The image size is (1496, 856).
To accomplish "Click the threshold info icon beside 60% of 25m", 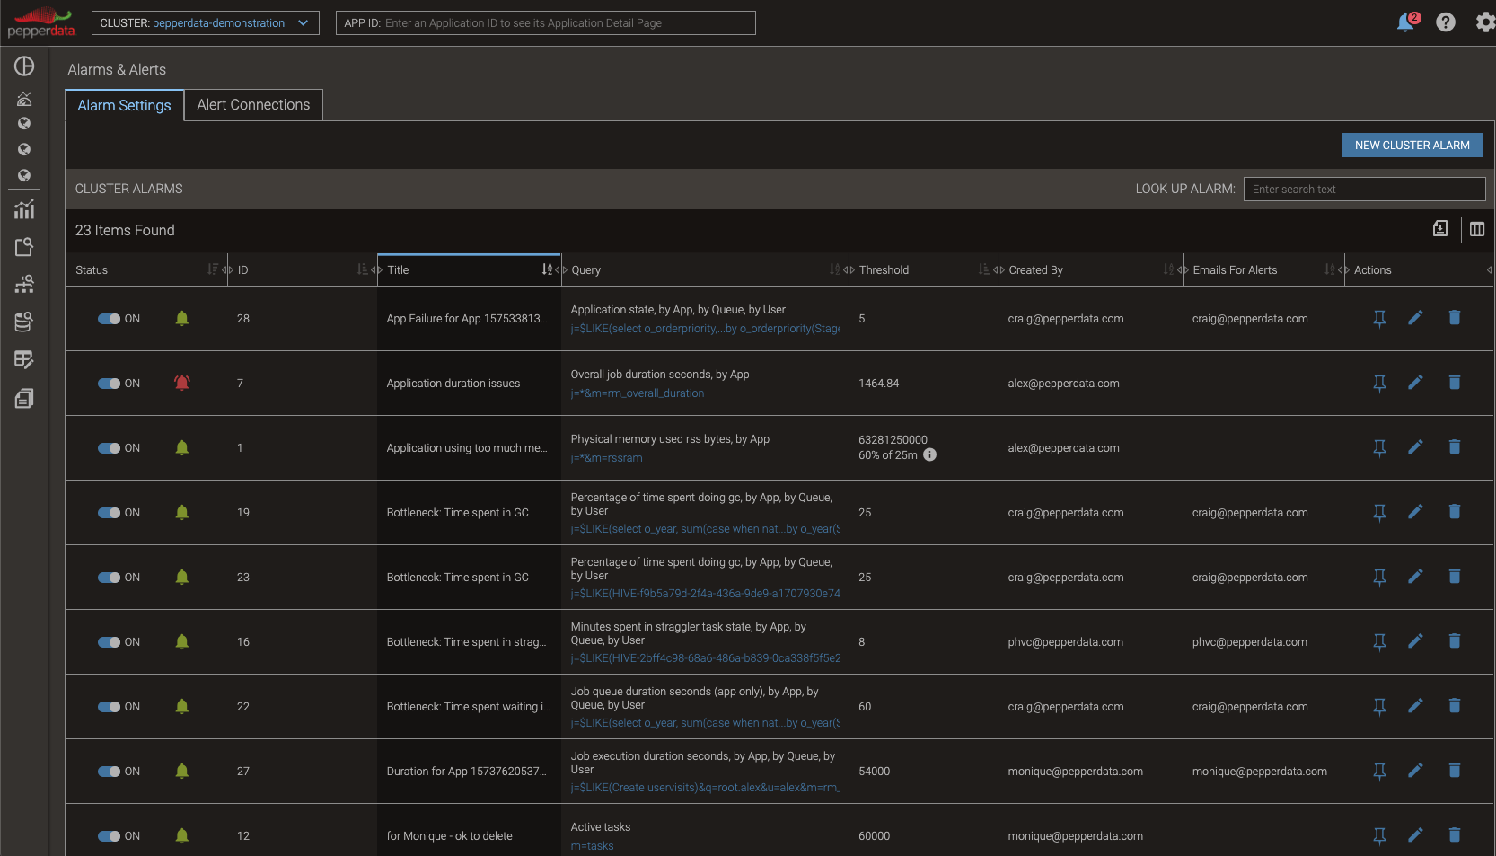I will click(930, 454).
